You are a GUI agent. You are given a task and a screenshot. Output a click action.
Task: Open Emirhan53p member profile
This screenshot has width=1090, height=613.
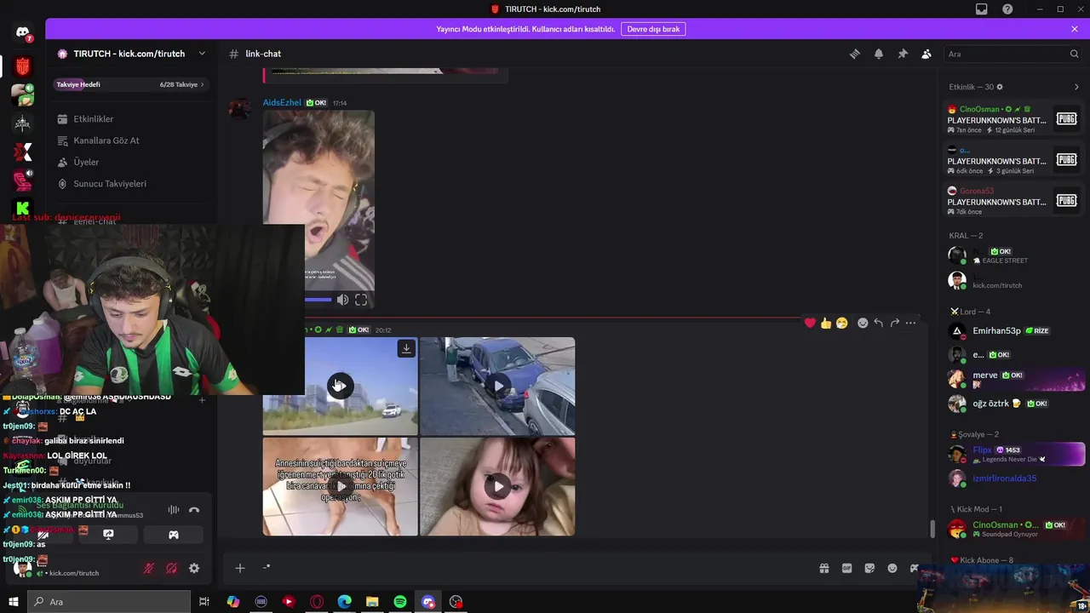pos(1013,331)
